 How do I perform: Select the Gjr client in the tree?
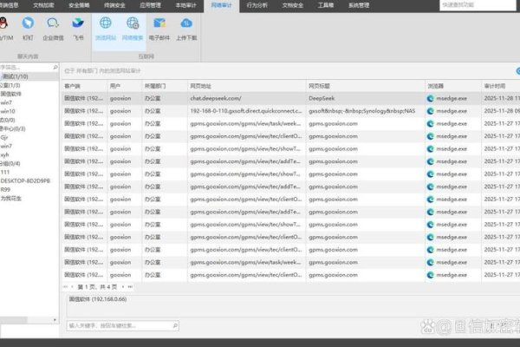pos(4,137)
